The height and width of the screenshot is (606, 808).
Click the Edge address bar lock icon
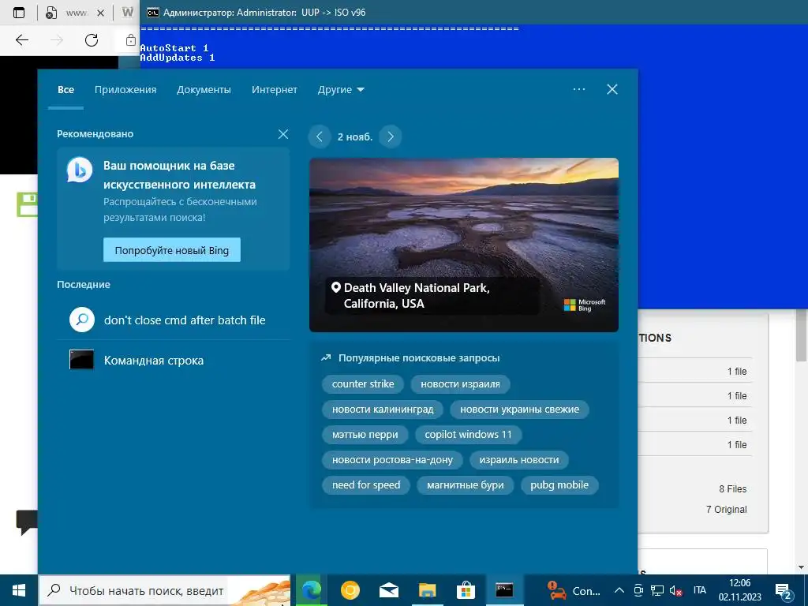click(131, 39)
